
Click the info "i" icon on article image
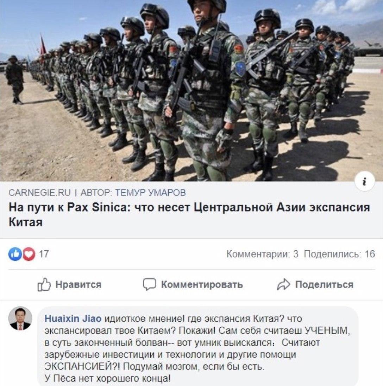[365, 182]
